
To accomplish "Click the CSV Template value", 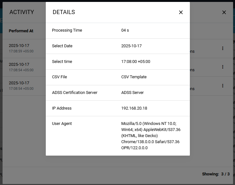I will click(134, 77).
